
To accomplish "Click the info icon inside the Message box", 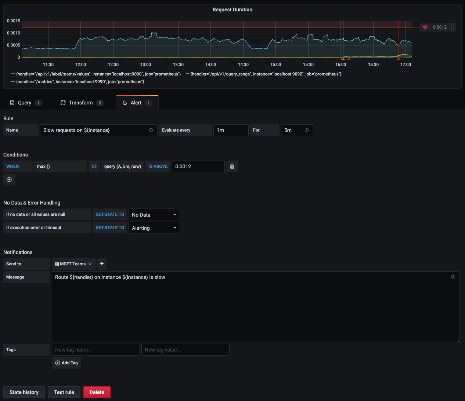I will pos(453,277).
